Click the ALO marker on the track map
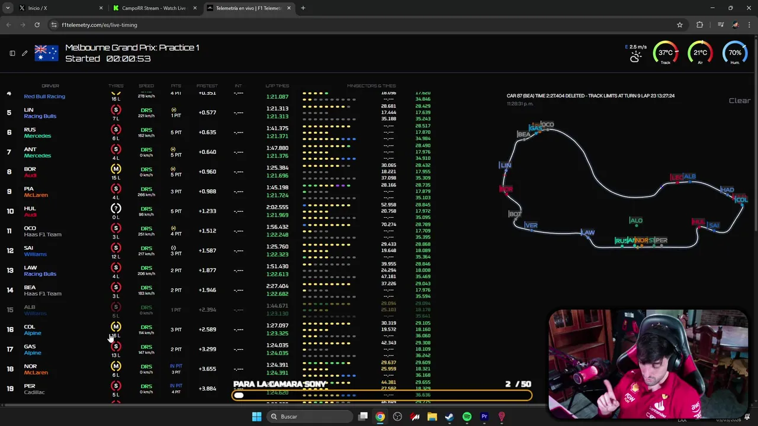Viewport: 758px width, 426px height. coord(635,221)
